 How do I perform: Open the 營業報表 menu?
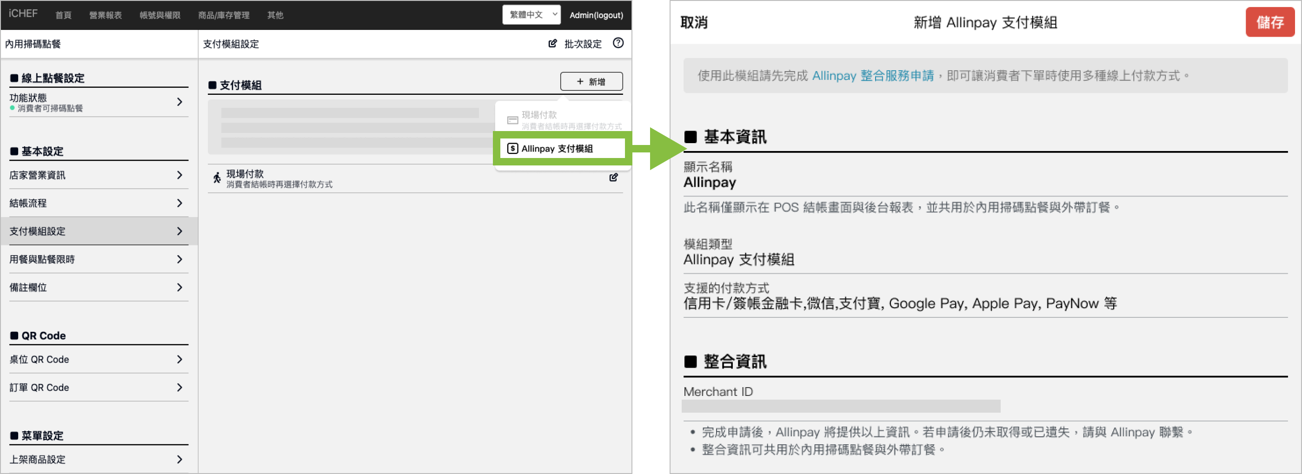[x=105, y=15]
